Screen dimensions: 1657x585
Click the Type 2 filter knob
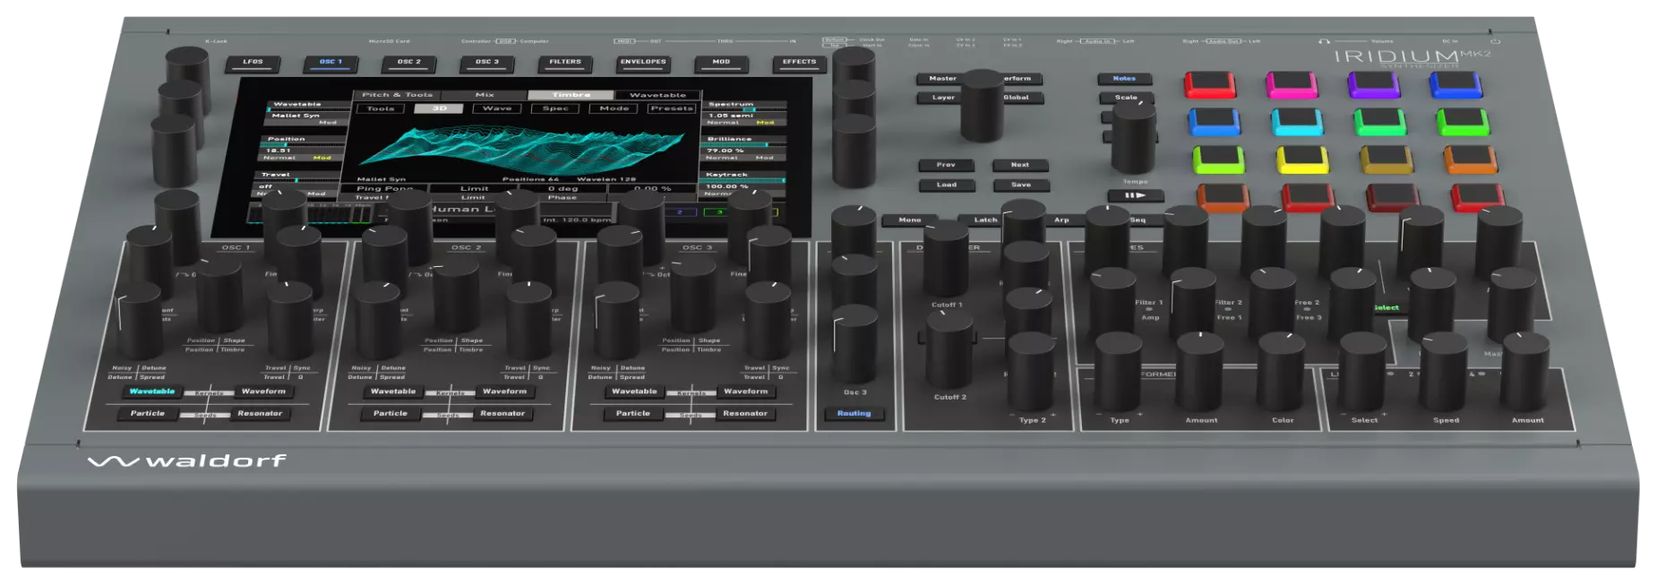pos(1031,372)
